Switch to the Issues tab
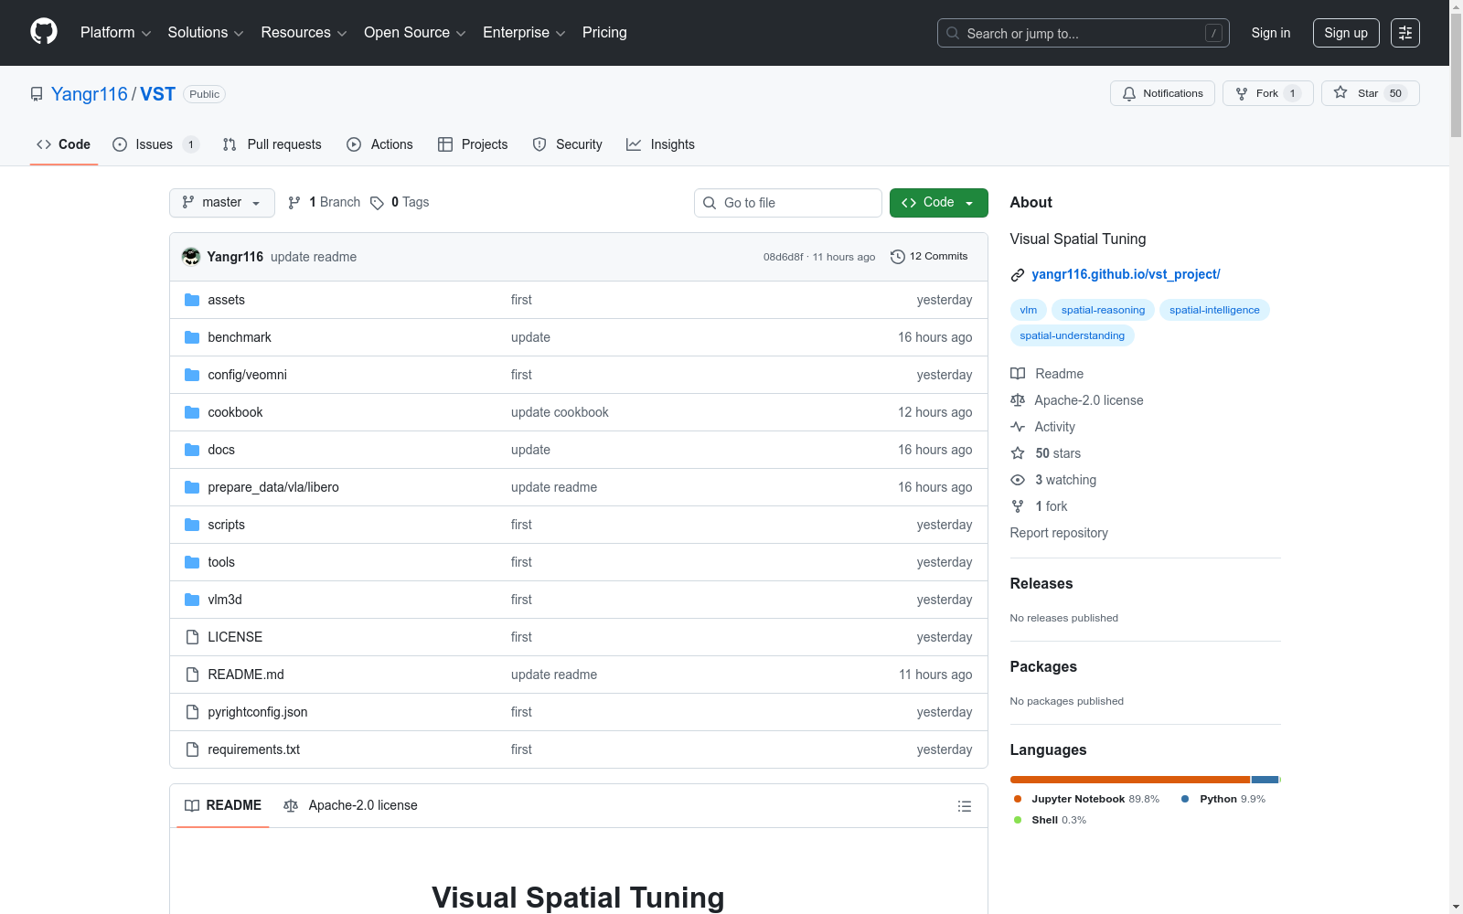This screenshot has width=1463, height=914. (x=155, y=144)
